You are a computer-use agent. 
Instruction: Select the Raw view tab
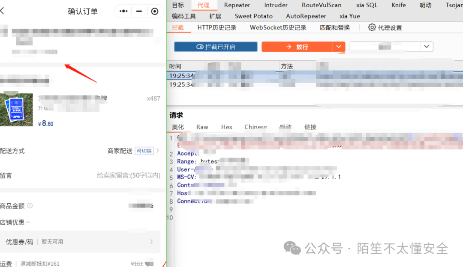click(202, 127)
